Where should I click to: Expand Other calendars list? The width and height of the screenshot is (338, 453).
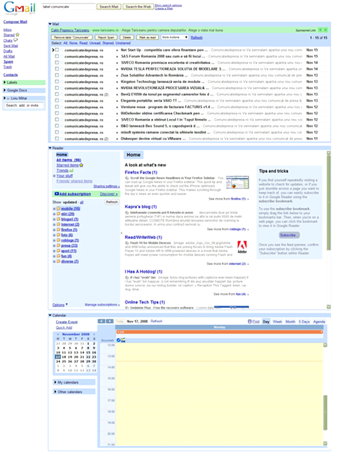click(55, 392)
